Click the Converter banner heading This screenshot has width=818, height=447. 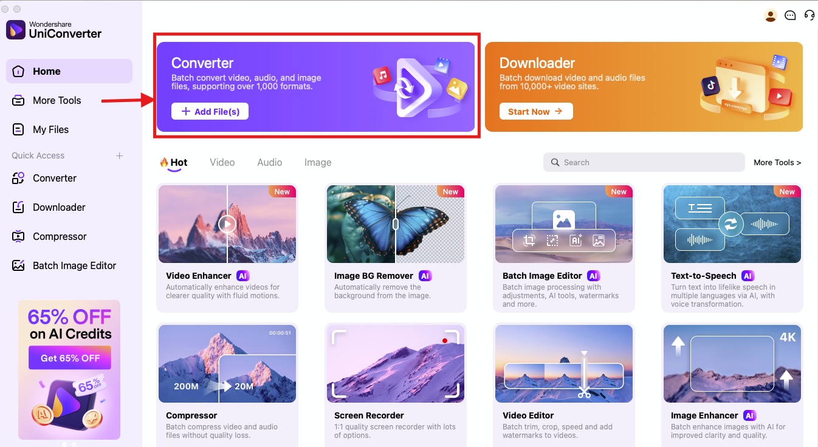pos(202,63)
